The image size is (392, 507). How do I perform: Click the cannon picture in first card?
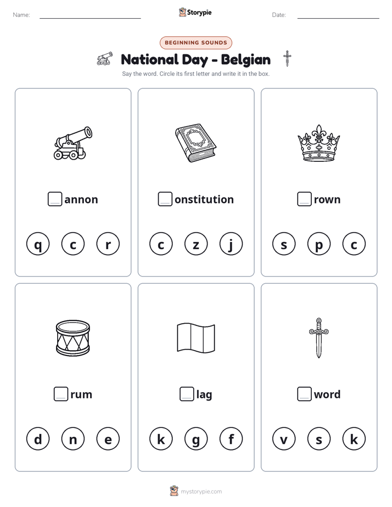pos(73,143)
